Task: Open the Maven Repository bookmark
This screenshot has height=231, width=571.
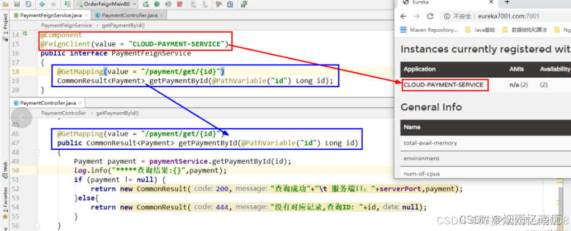Action: click(429, 30)
